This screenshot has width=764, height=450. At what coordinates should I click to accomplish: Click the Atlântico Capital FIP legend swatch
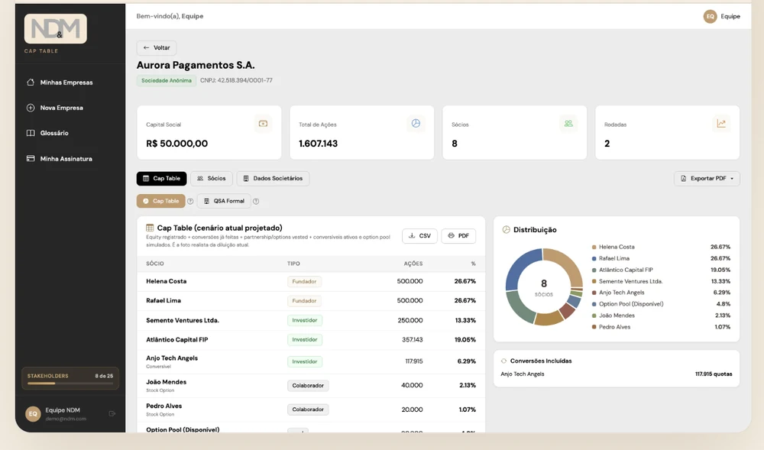tap(594, 270)
